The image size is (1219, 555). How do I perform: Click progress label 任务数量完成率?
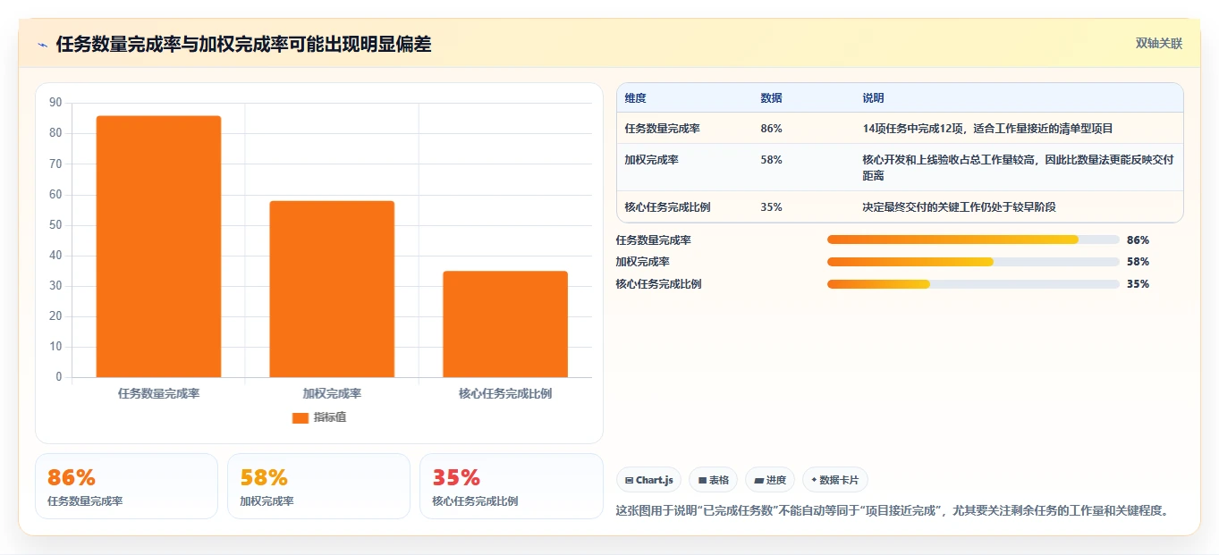(x=653, y=240)
